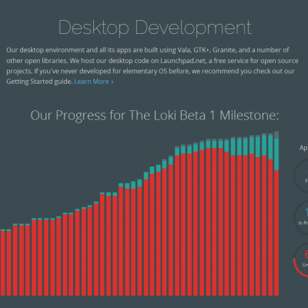The image size is (308, 308).
Task: Select the teal segment of the final chart bar
Action: coord(276,154)
